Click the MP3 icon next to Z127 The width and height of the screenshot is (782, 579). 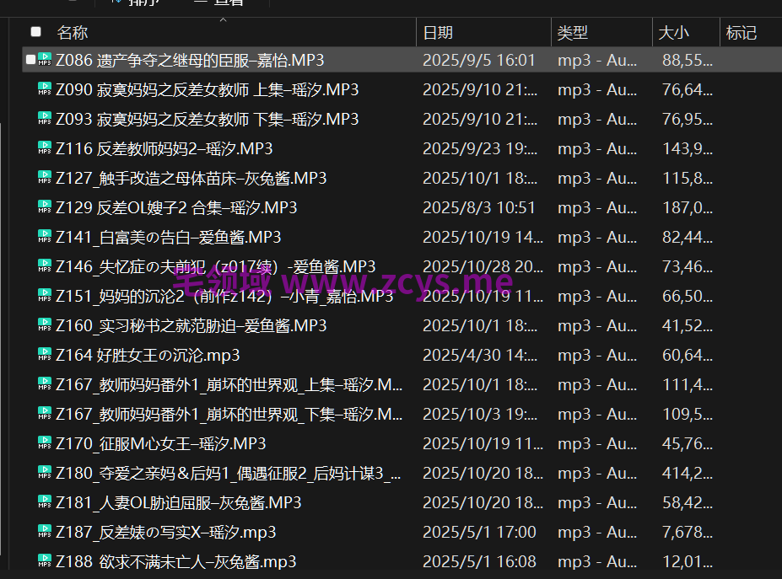45,177
